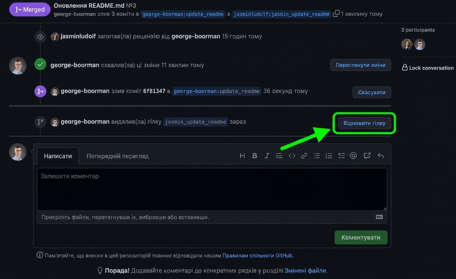This screenshot has width=456, height=279.
Task: Open large george-boorman avatar beside approval event
Action: 18,66
